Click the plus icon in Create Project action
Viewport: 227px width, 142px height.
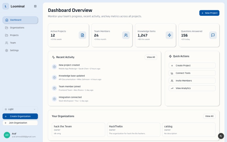click(x=172, y=66)
